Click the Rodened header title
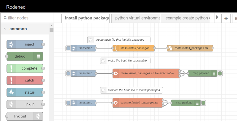Viewport: 237px width, 121px height. point(16,7)
